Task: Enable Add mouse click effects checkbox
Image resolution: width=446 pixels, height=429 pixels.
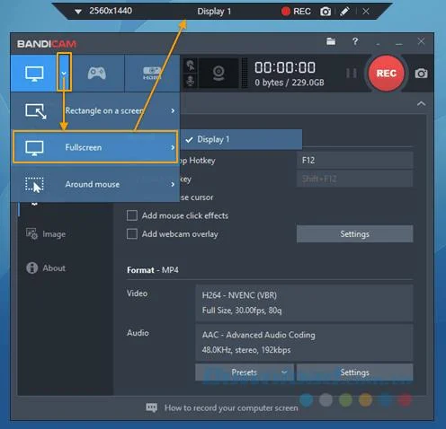Action: [132, 215]
